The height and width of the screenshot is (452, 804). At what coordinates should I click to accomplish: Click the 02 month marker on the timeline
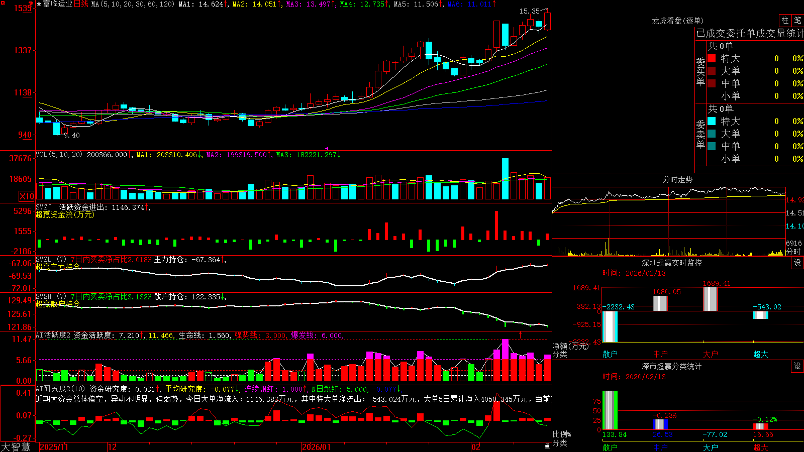(x=476, y=447)
